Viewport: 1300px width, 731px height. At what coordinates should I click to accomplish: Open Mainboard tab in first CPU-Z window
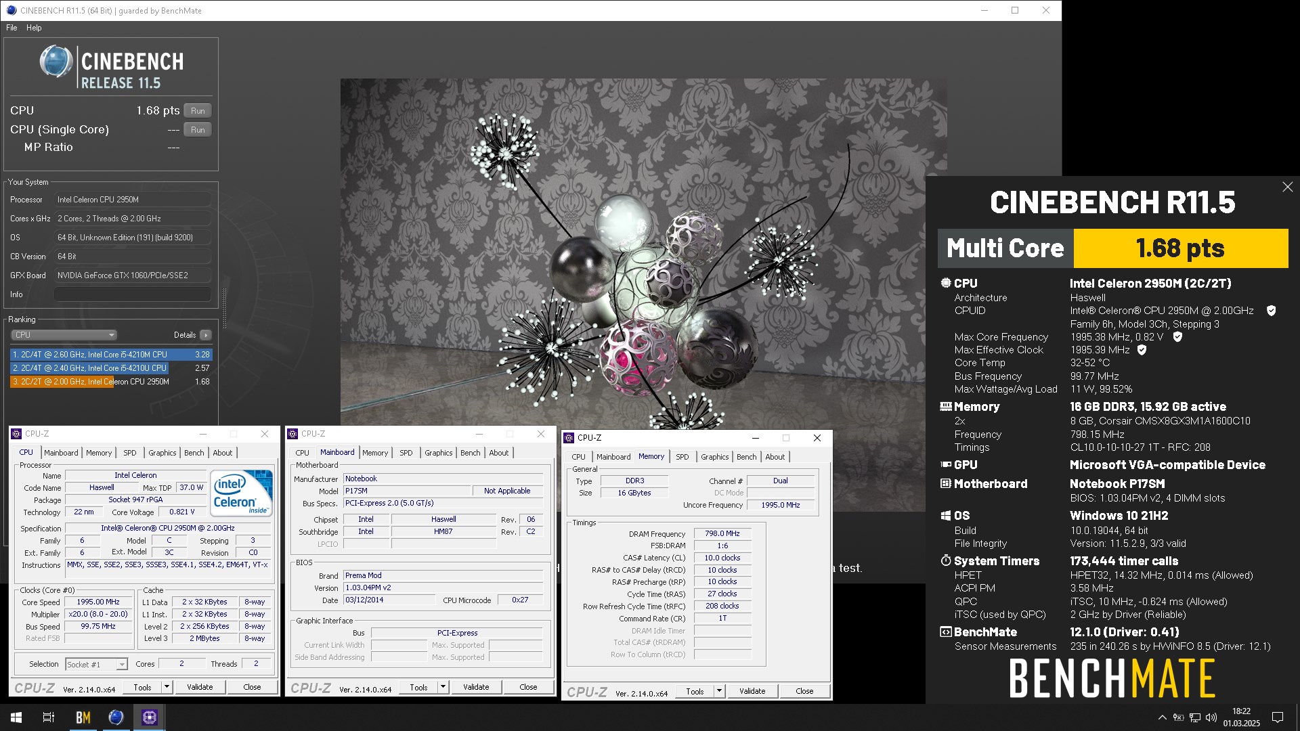point(61,453)
